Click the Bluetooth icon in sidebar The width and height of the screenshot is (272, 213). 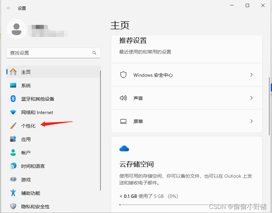coord(13,99)
